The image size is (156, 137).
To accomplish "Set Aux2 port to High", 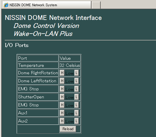I will (62, 121).
